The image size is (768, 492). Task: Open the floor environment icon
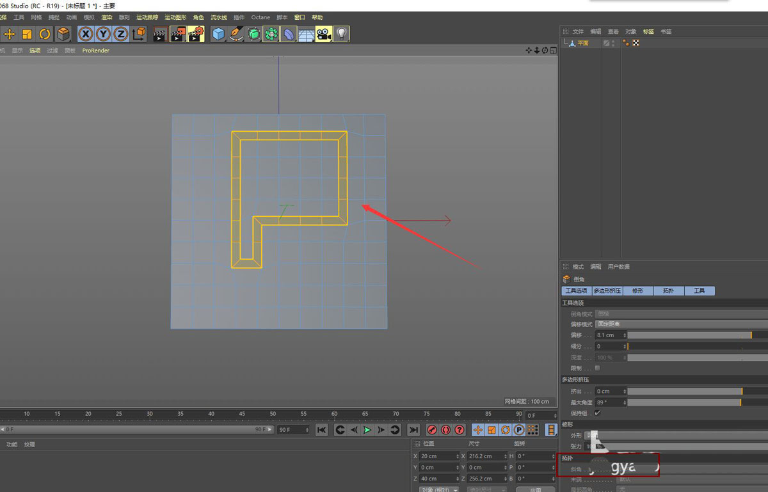coord(307,34)
